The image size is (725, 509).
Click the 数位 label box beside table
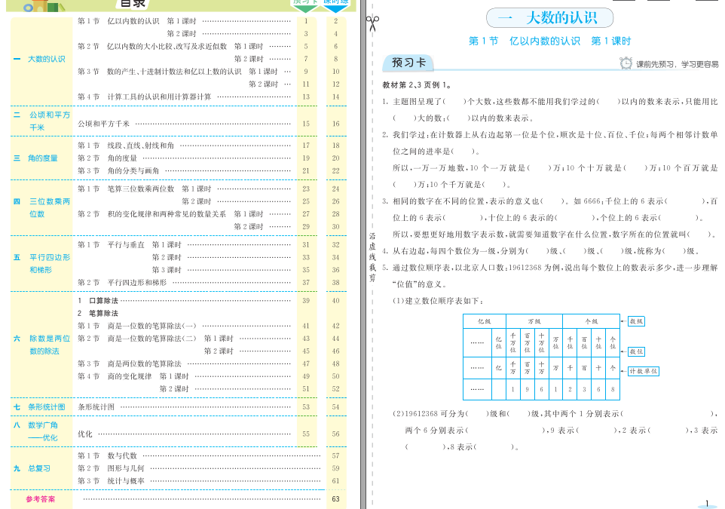click(636, 351)
